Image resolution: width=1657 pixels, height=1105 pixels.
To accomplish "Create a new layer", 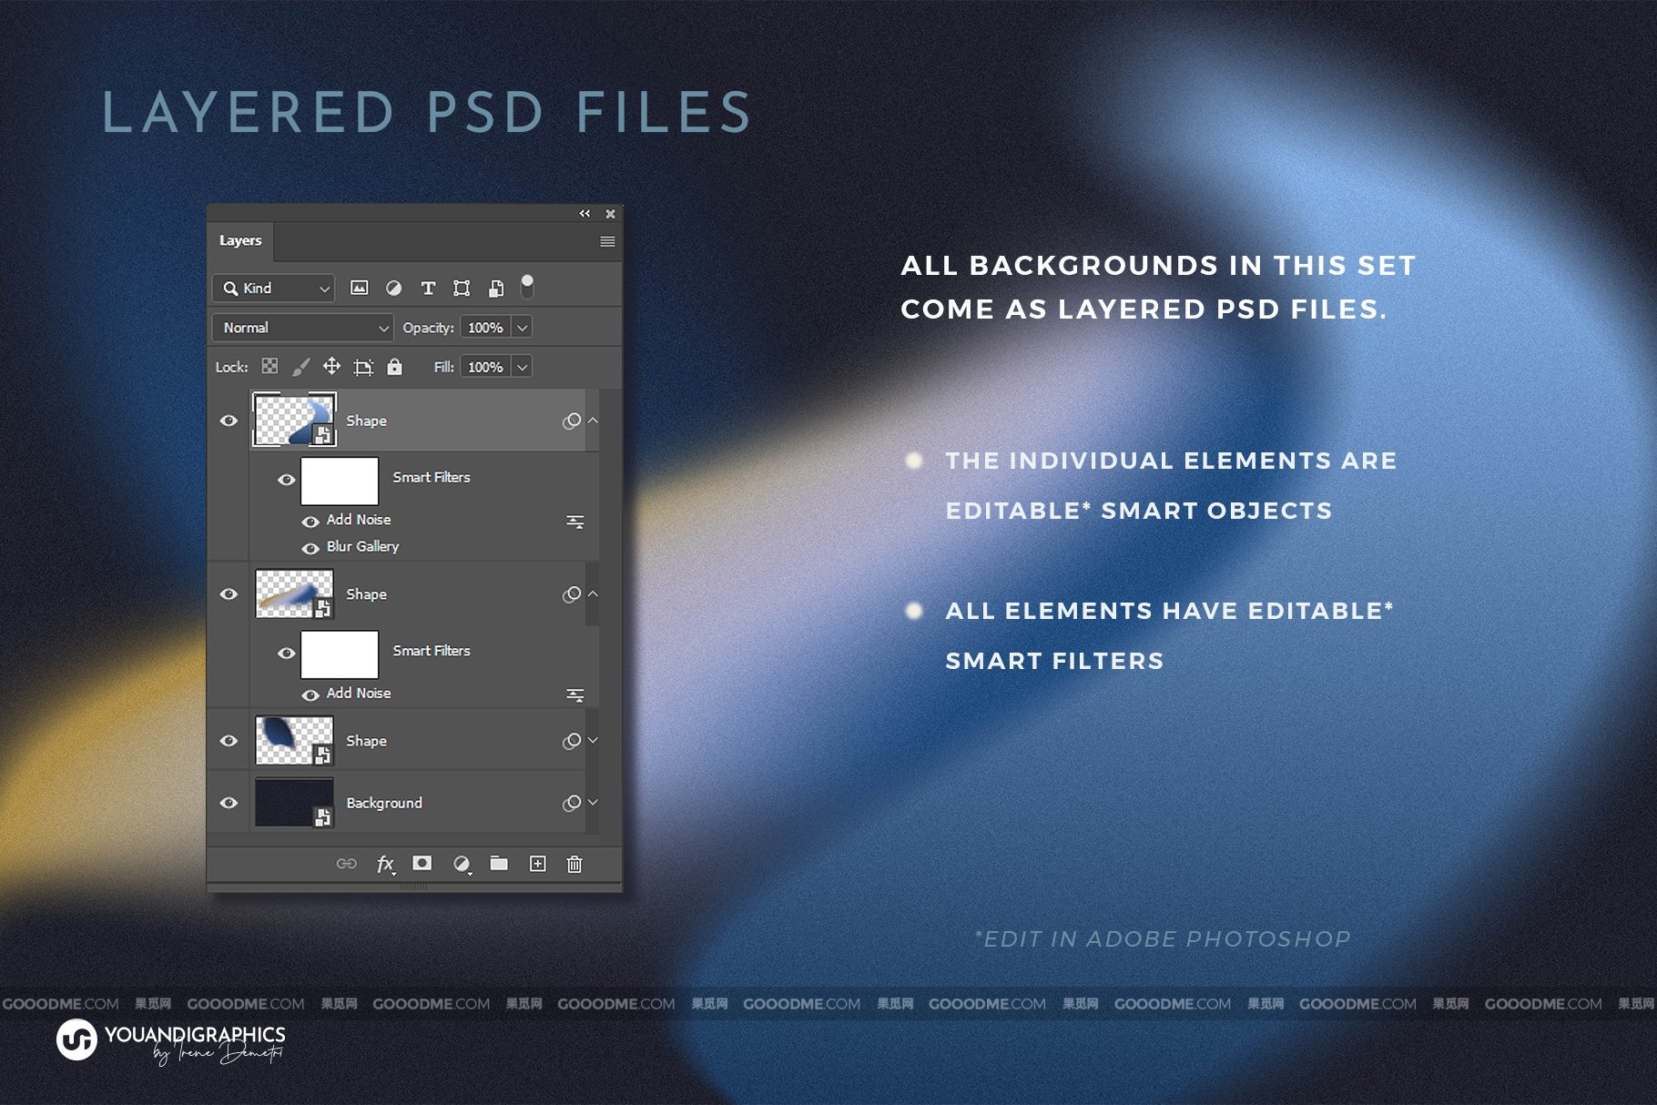I will coord(538,864).
